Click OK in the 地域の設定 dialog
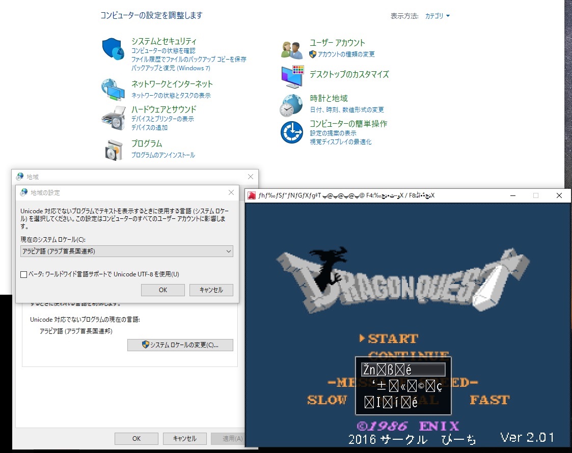The image size is (572, 453). coord(162,290)
